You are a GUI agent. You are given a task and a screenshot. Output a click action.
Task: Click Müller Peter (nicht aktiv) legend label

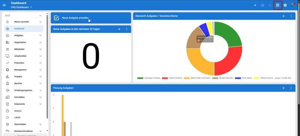click(x=200, y=78)
